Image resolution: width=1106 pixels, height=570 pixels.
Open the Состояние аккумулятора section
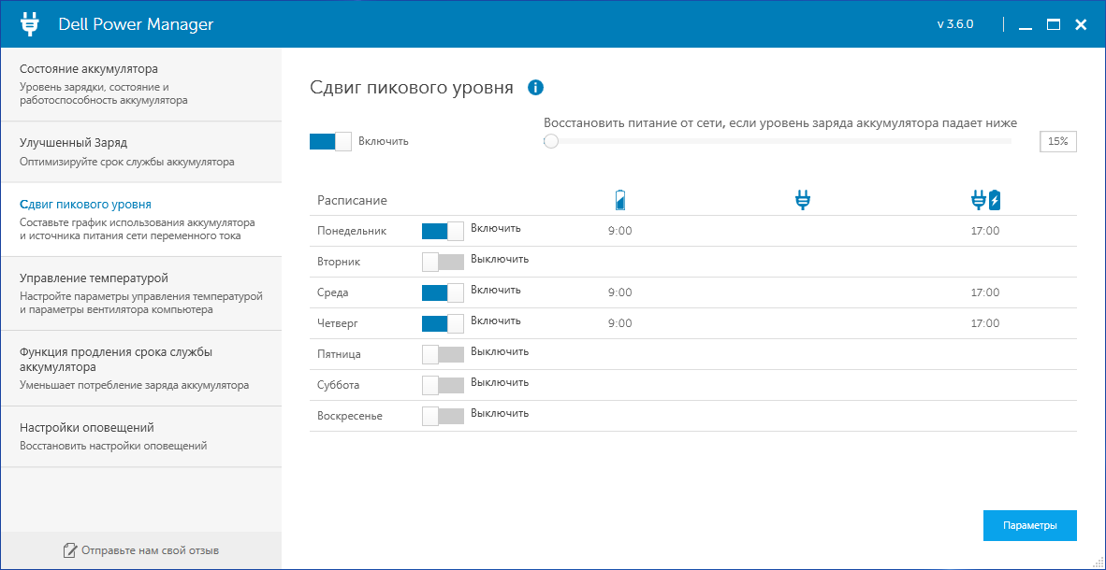(x=141, y=84)
